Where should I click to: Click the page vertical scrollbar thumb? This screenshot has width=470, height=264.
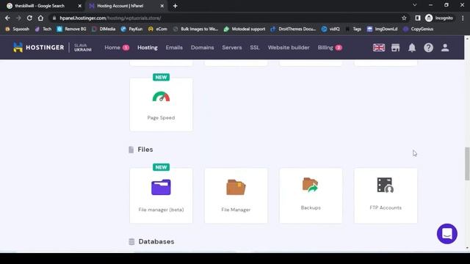point(467,164)
